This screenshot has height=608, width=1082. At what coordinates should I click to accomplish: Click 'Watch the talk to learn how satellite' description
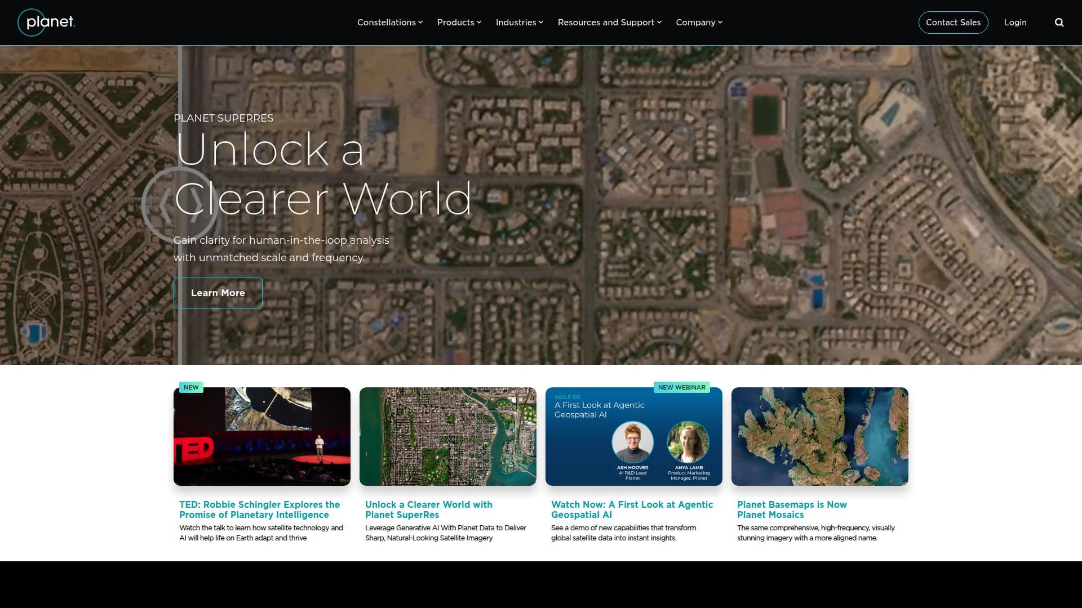point(261,533)
